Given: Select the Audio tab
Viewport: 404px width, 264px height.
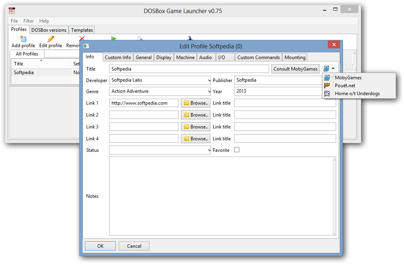Looking at the screenshot, I should tap(205, 57).
